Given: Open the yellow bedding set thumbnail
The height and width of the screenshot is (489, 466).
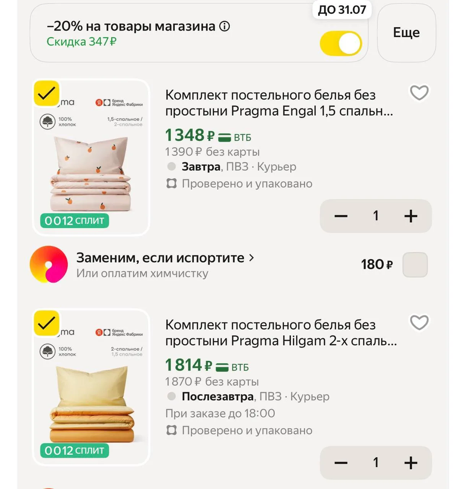Looking at the screenshot, I should pyautogui.click(x=91, y=387).
